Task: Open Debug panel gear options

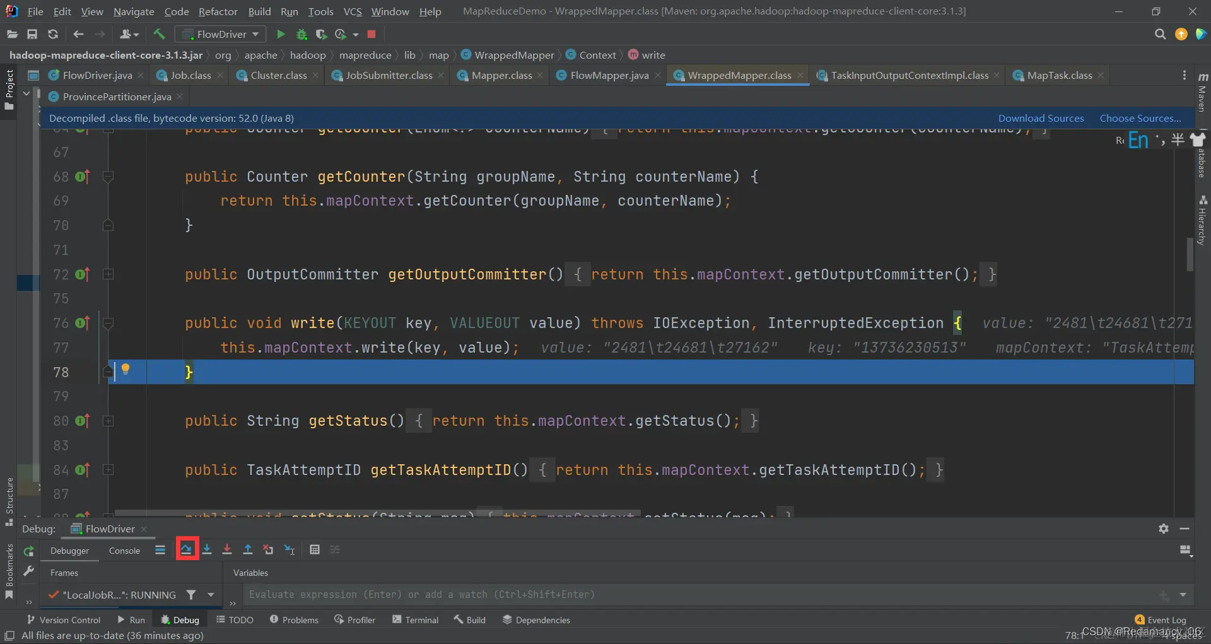Action: point(1164,529)
